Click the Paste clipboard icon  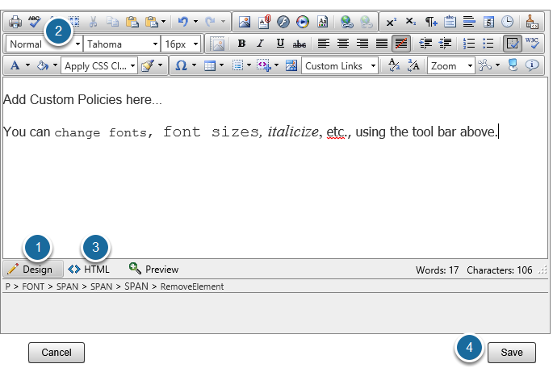click(132, 22)
